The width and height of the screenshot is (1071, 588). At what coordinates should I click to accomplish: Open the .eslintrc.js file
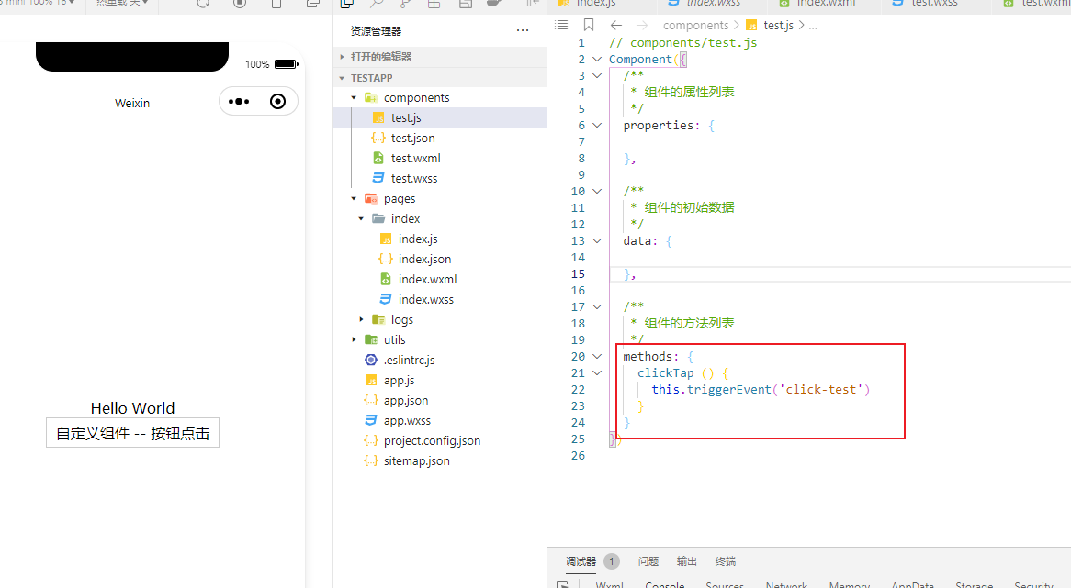409,360
